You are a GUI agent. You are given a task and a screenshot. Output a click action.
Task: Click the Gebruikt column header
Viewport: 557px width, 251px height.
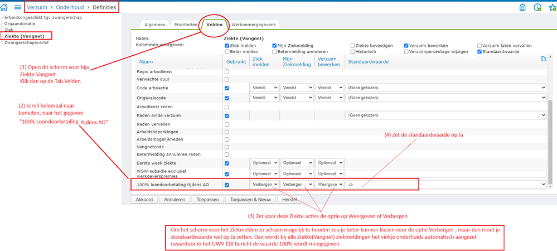pos(236,62)
